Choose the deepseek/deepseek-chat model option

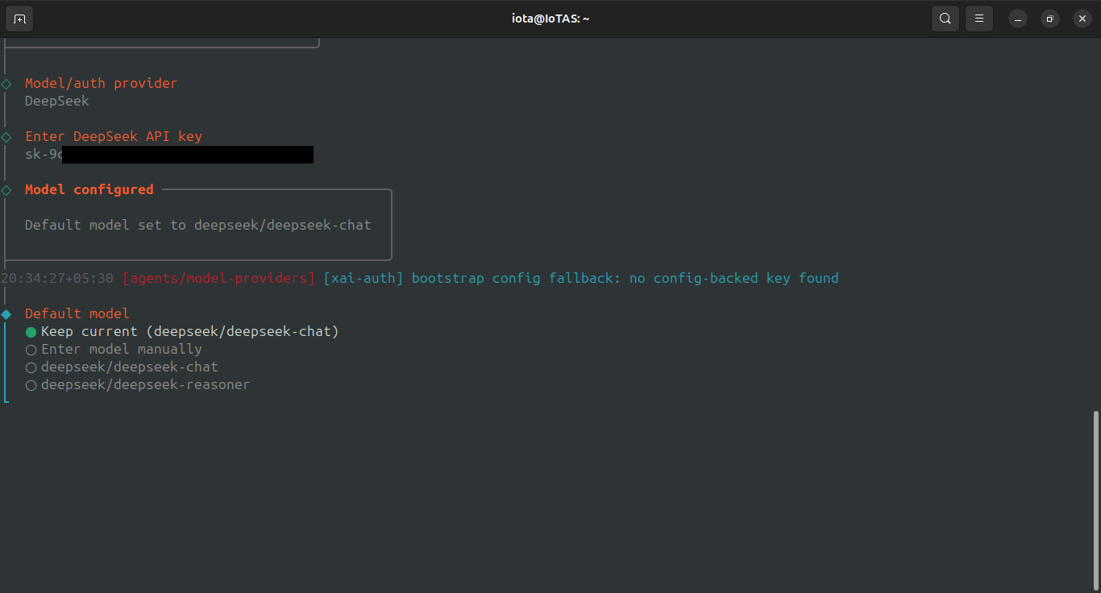[130, 367]
